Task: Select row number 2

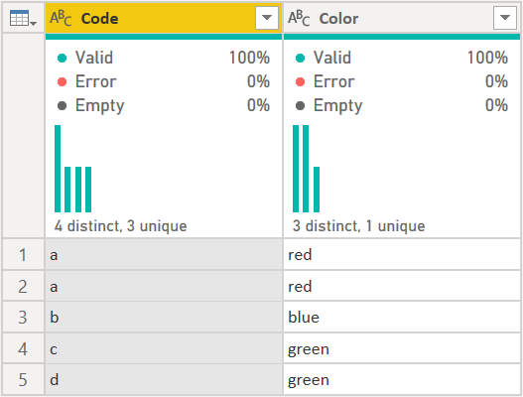Action: tap(23, 286)
